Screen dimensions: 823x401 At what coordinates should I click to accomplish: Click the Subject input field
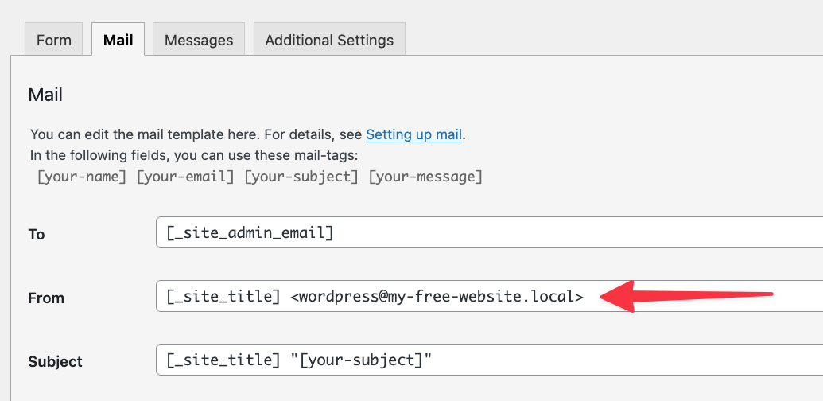click(489, 360)
